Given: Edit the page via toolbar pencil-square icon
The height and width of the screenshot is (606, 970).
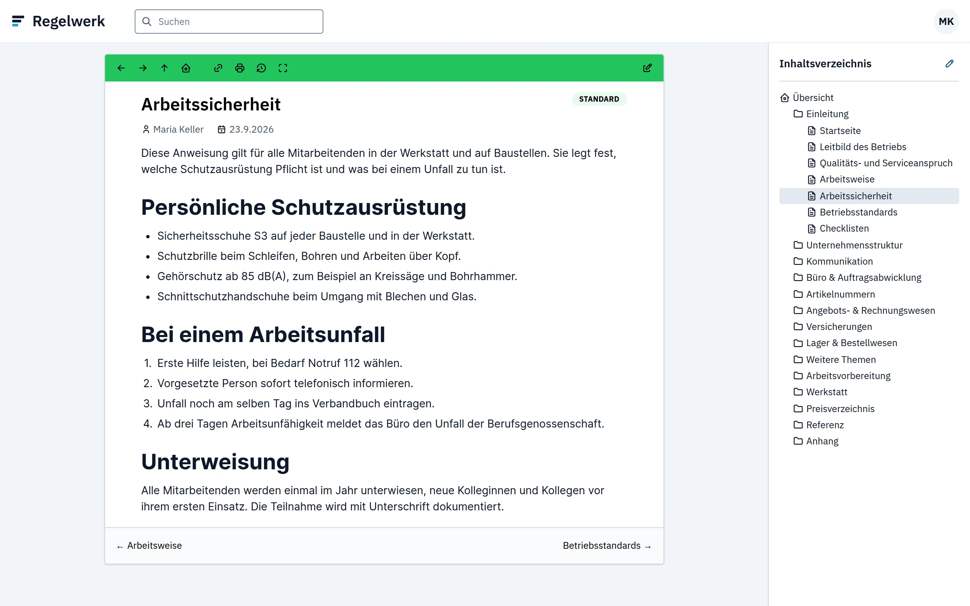Looking at the screenshot, I should 647,68.
